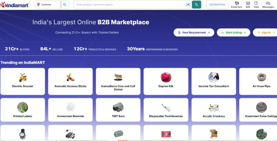Click the Kamadhenu Cow statue image
The width and height of the screenshot is (277, 141).
[118, 77]
